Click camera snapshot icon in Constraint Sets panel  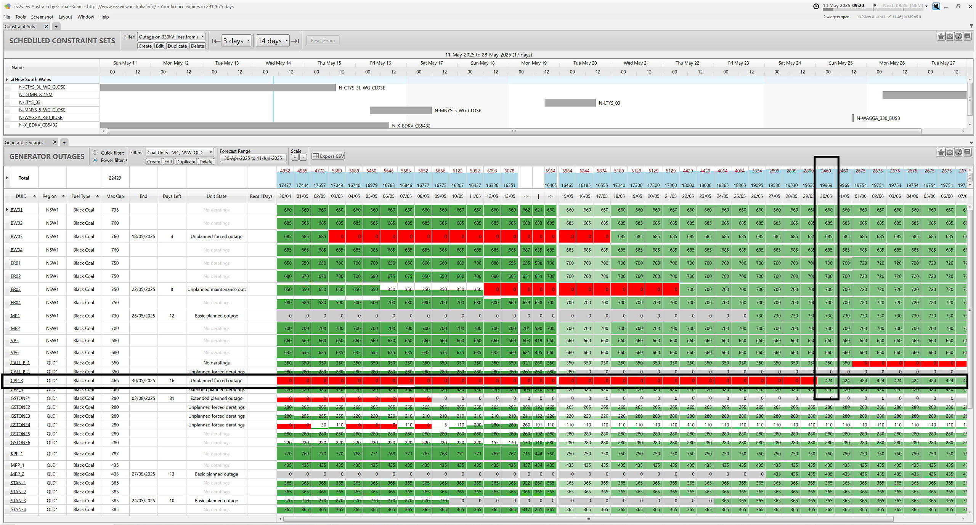(950, 37)
